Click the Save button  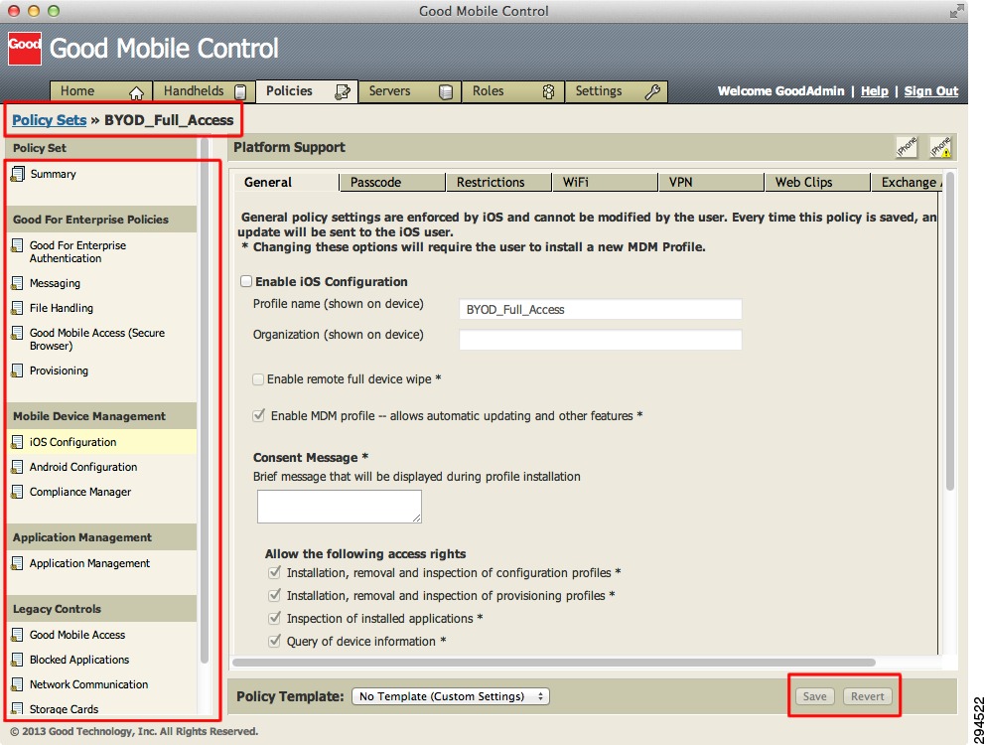pos(815,696)
